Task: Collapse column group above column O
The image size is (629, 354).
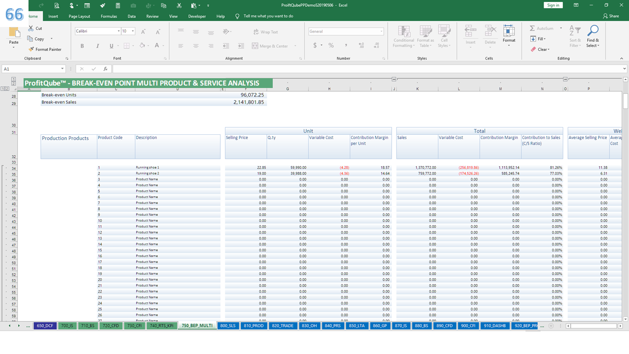Action: [565, 79]
